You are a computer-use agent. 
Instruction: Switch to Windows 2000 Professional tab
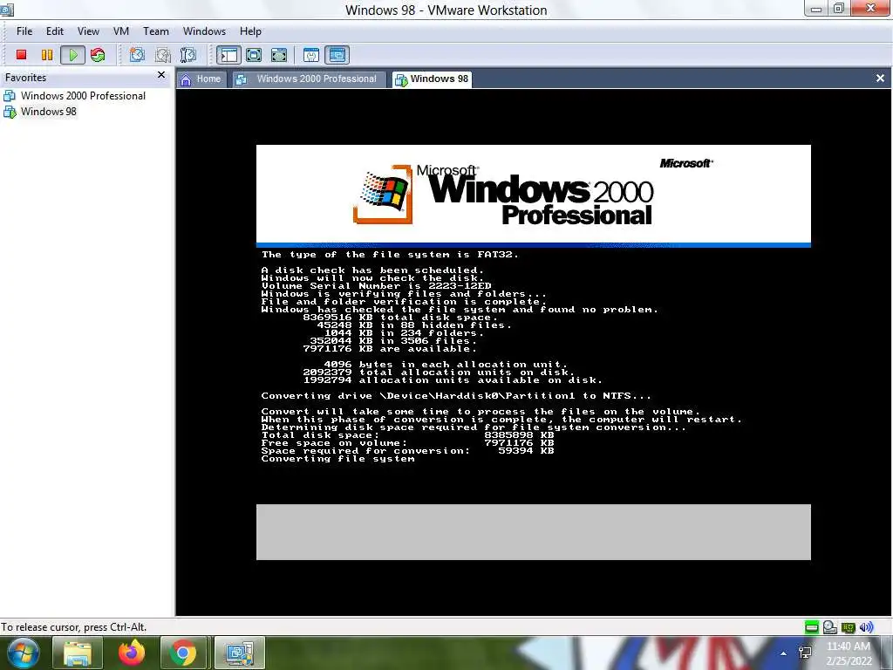tap(308, 79)
